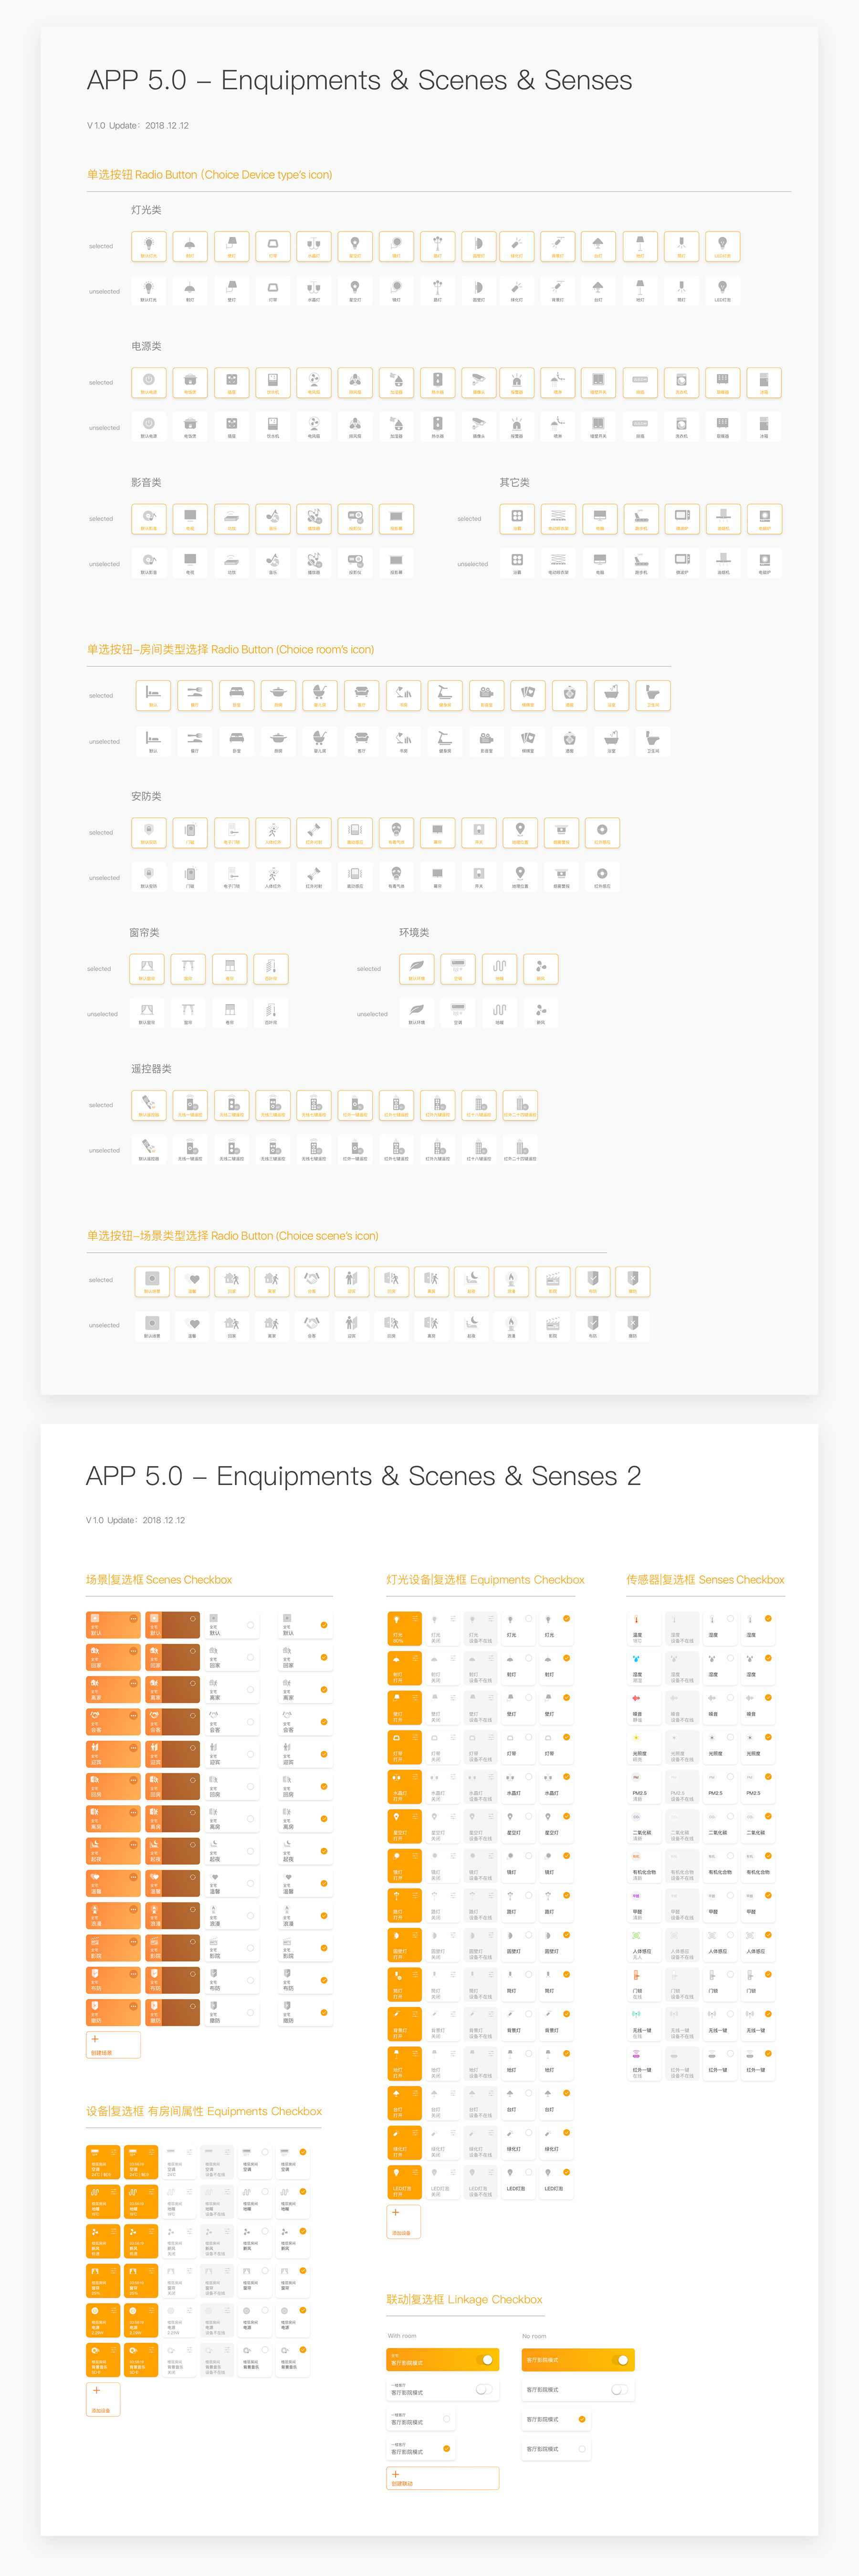The height and width of the screenshot is (2576, 859).
Task: Enable the white With room linkage switch
Action: point(484,2389)
